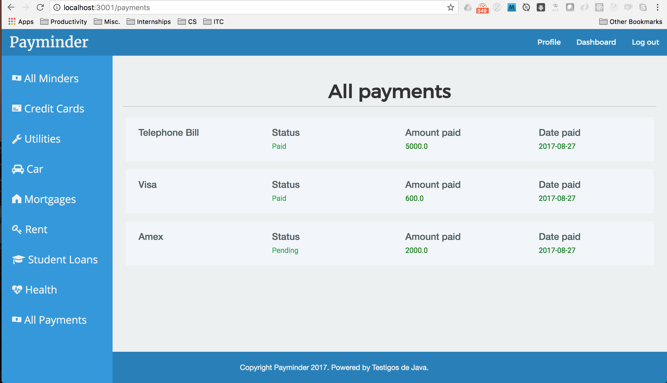Viewport: 667px width, 383px height.
Task: Click the Rent key icon
Action: 17,229
